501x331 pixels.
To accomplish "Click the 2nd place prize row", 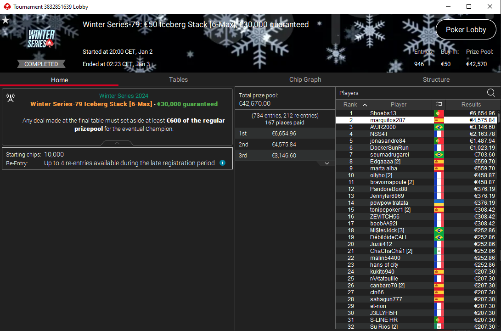I will [285, 145].
